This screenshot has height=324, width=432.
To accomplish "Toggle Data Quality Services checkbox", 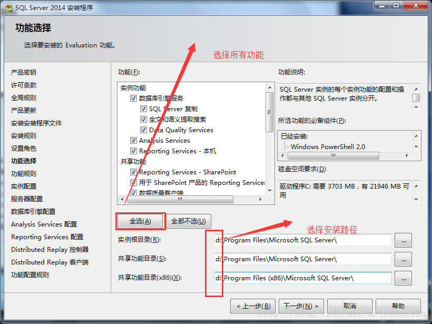I will (143, 130).
